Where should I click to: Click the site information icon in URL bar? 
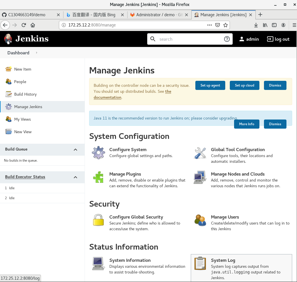tap(64, 25)
